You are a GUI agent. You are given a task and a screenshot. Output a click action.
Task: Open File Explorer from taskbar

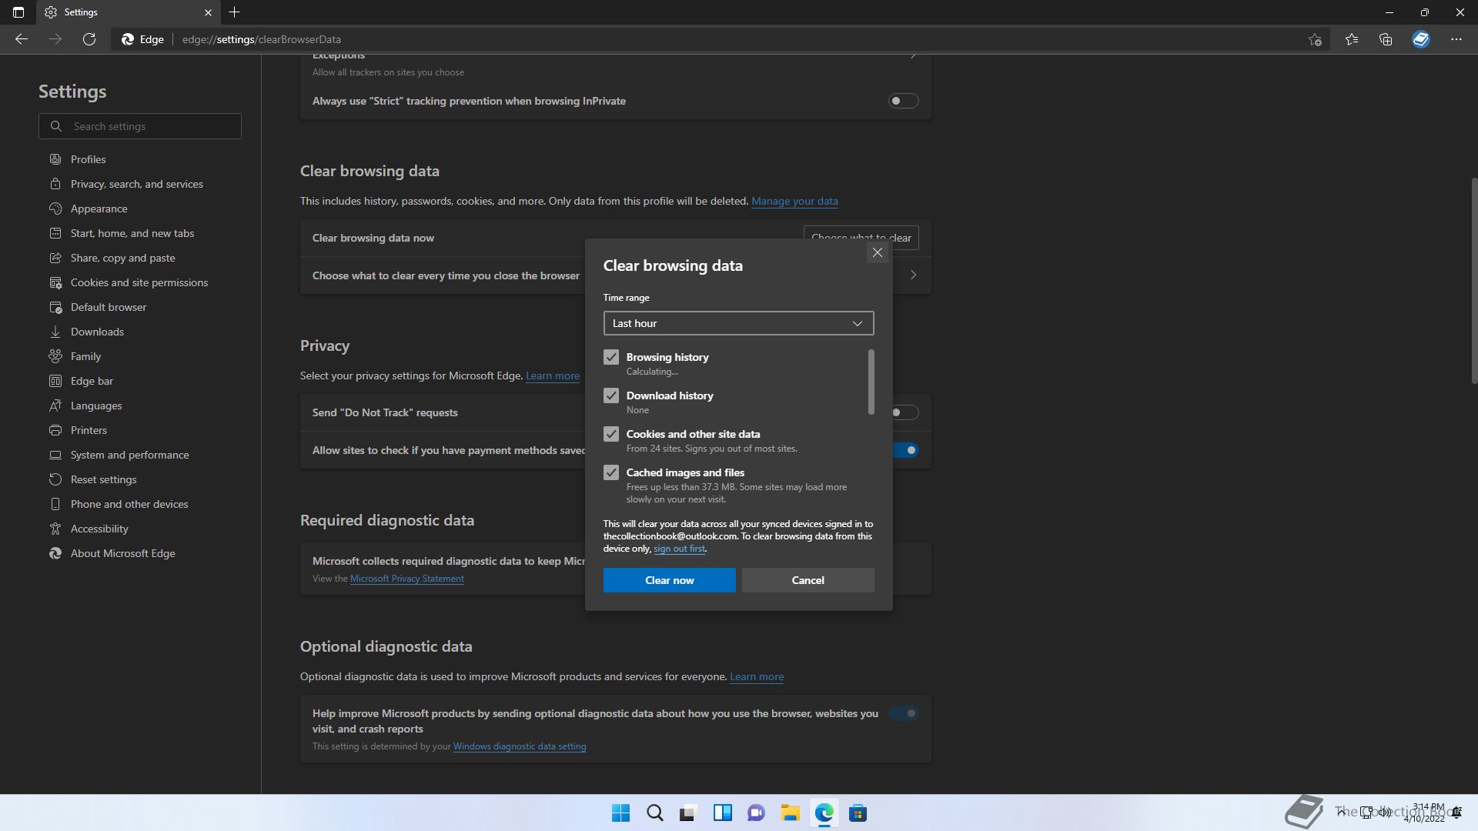click(790, 813)
